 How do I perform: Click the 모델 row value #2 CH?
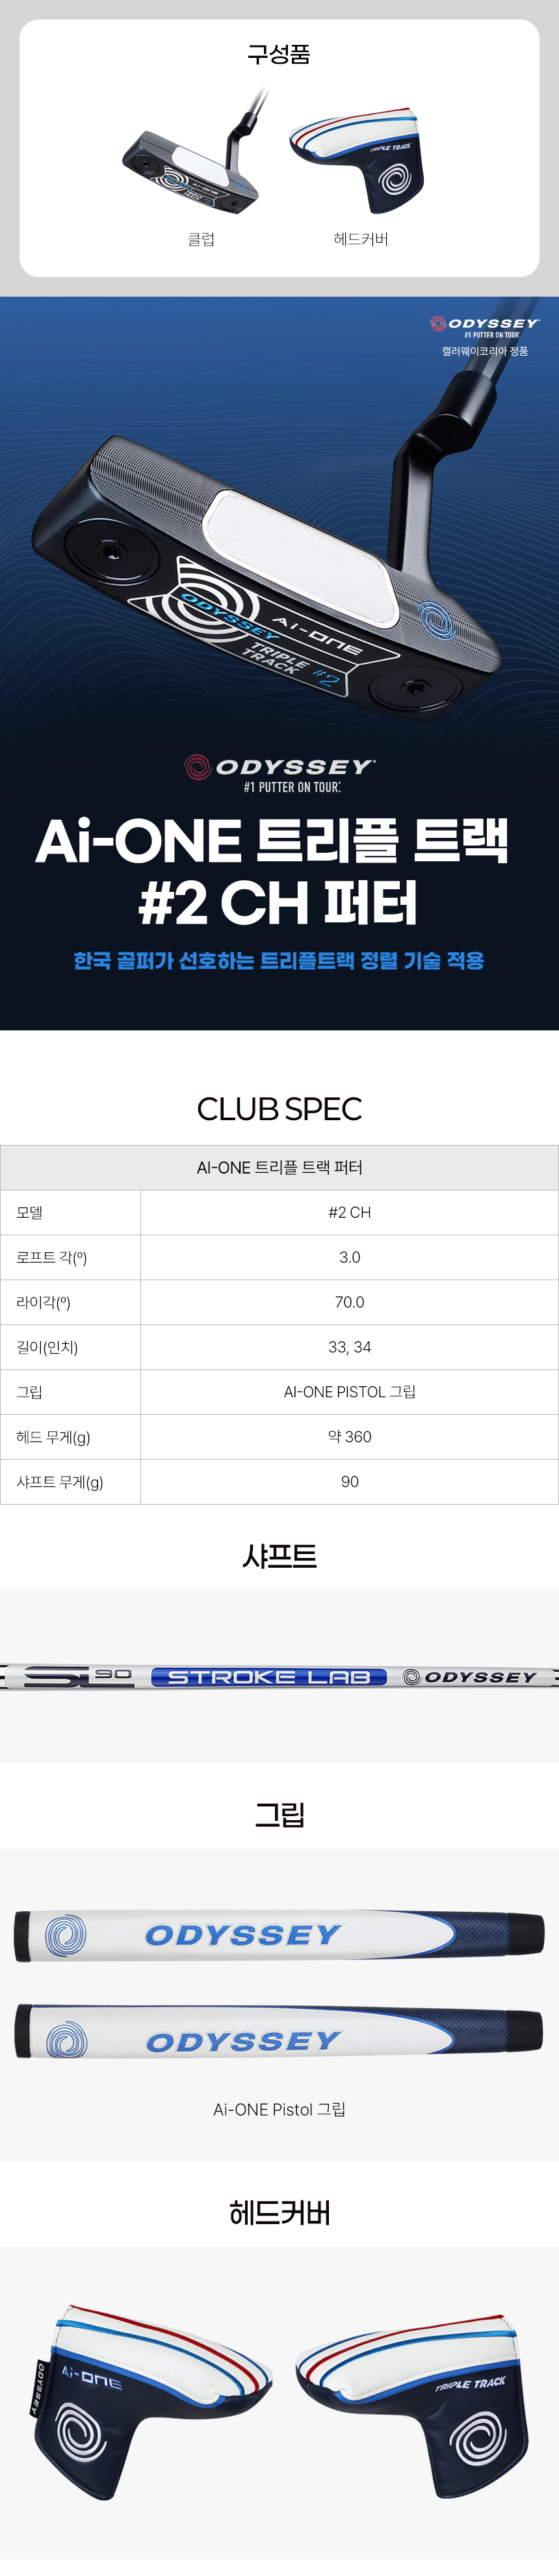pos(349,1213)
